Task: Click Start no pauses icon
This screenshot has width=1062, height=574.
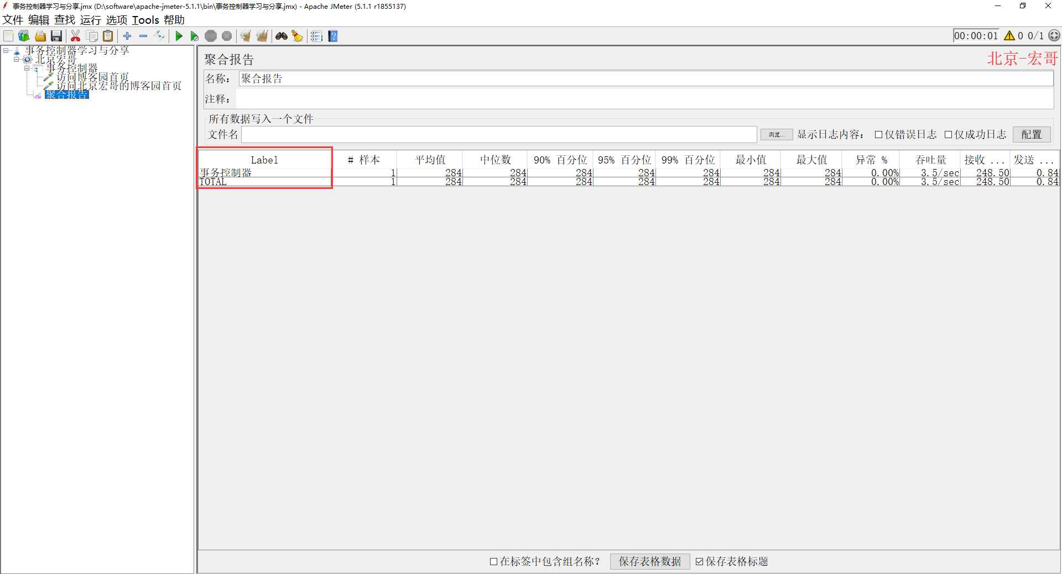Action: point(195,36)
